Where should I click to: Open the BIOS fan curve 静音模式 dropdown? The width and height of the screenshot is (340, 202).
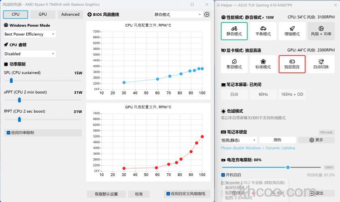pos(177,15)
